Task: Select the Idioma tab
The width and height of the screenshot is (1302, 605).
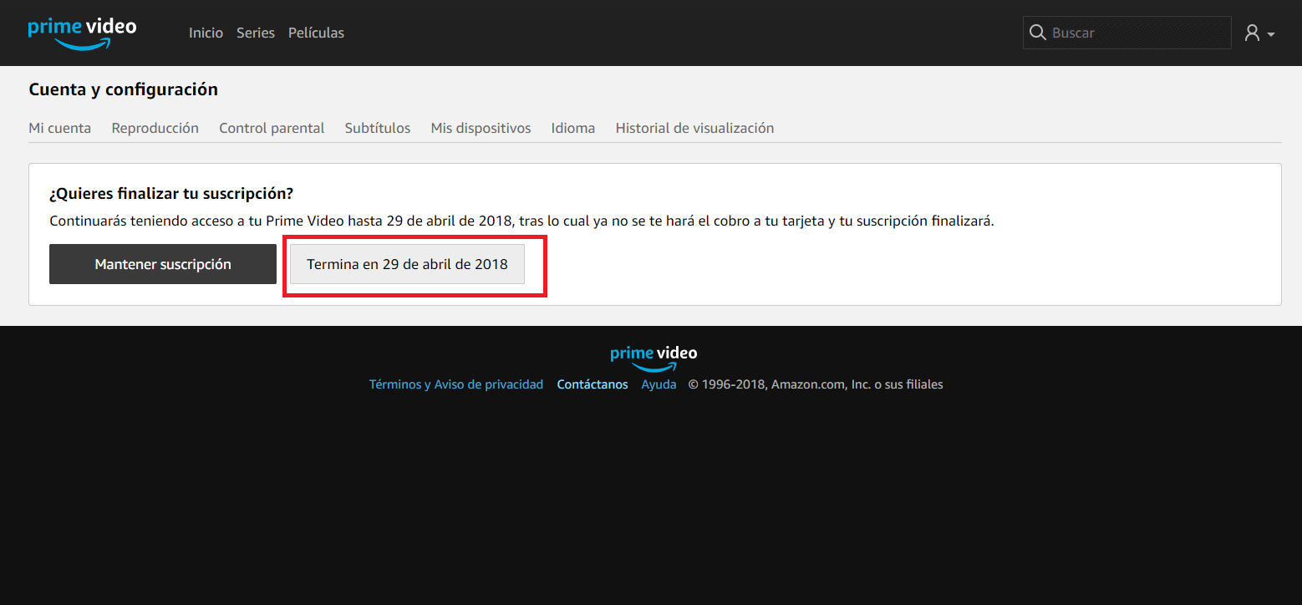Action: (573, 128)
